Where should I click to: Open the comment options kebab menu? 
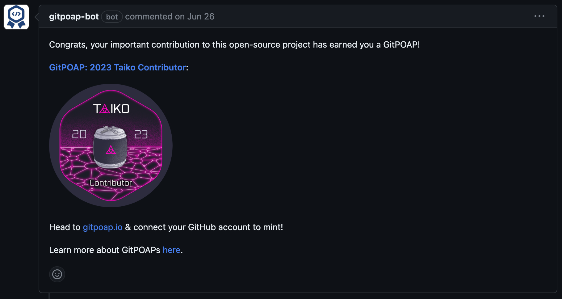coord(539,16)
